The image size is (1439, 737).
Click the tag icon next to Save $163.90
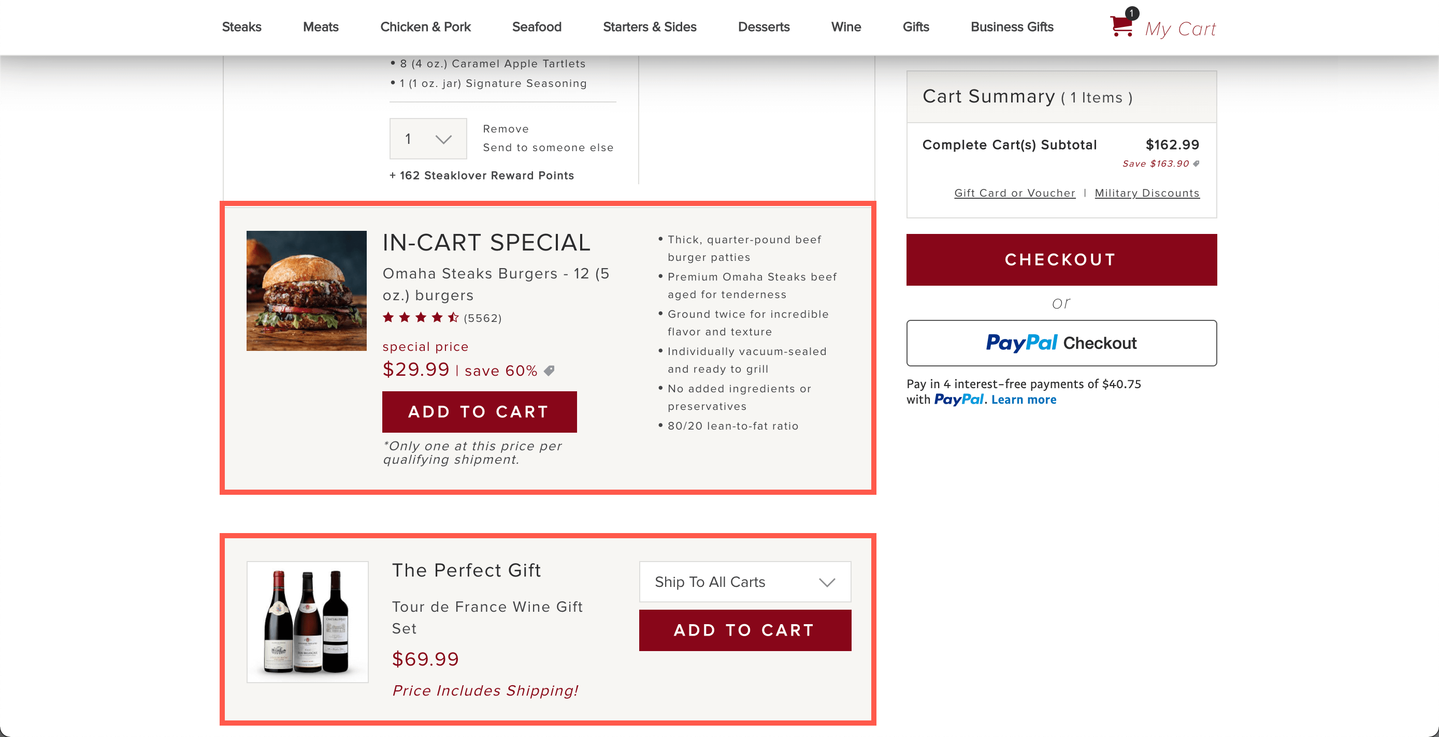pos(1196,164)
